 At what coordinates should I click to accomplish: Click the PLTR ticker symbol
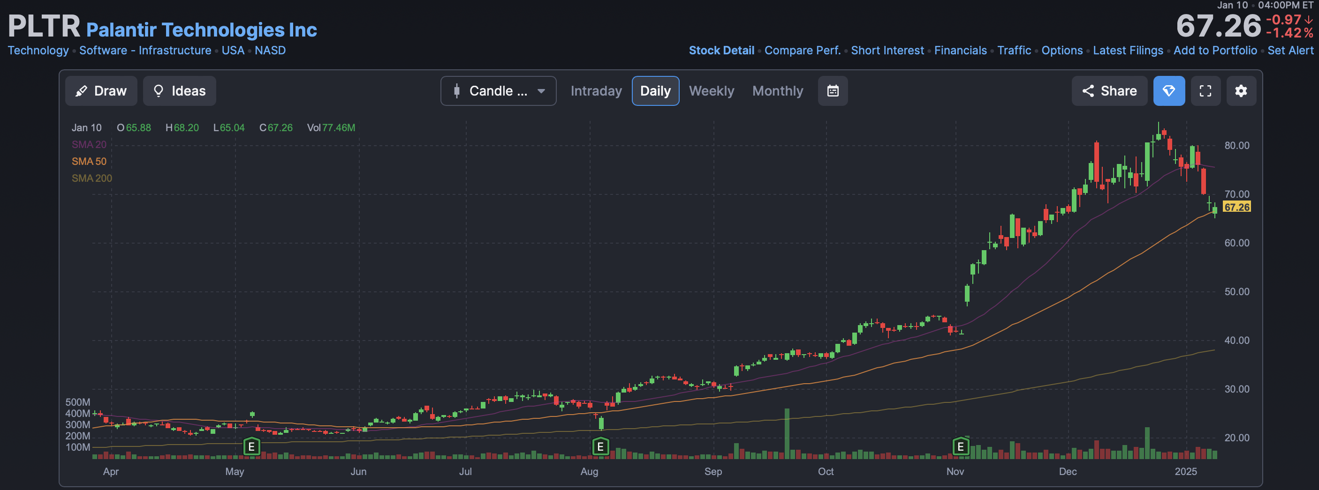pos(44,26)
